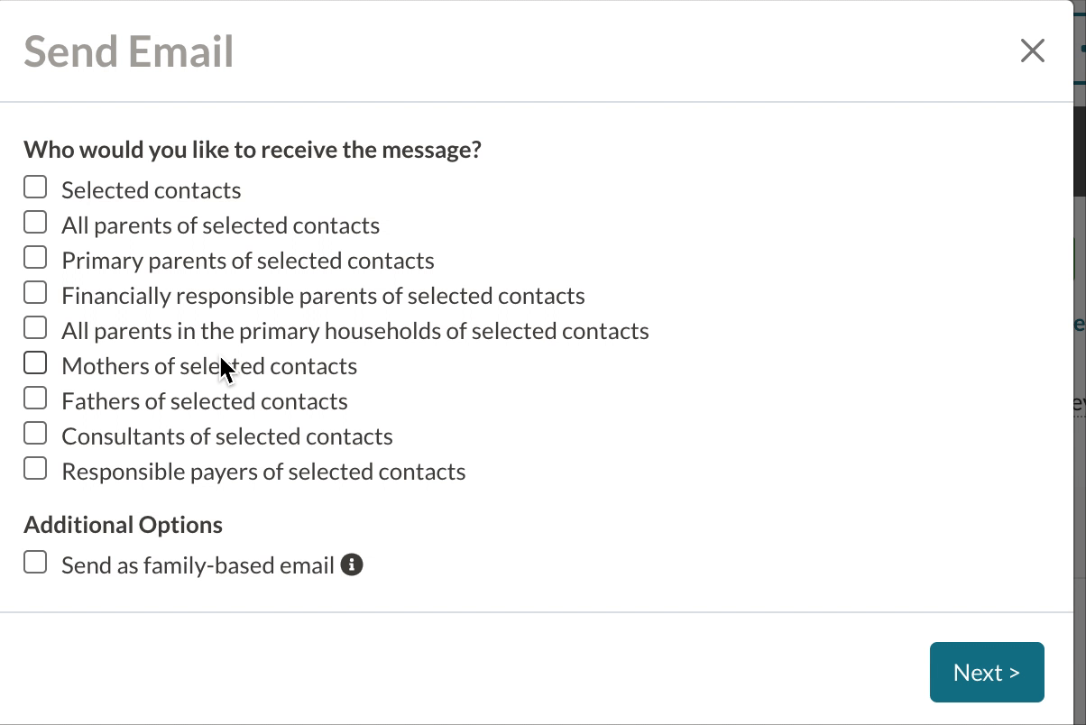Image resolution: width=1086 pixels, height=725 pixels.
Task: Open the family-based email info icon
Action: (x=352, y=565)
